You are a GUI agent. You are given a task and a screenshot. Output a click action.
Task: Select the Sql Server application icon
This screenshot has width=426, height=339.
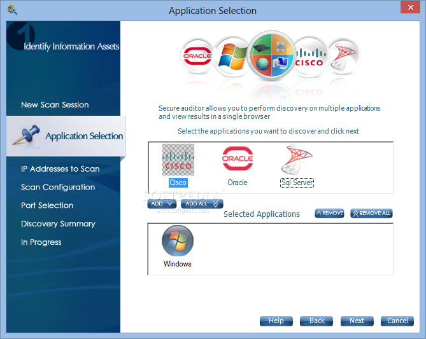pos(297,160)
